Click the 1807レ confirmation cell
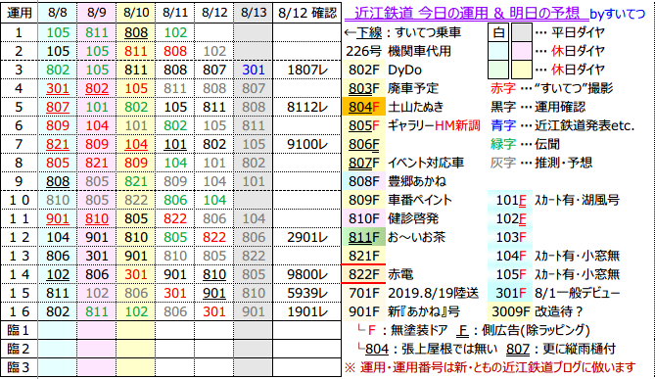This screenshot has width=655, height=379. [x=307, y=70]
